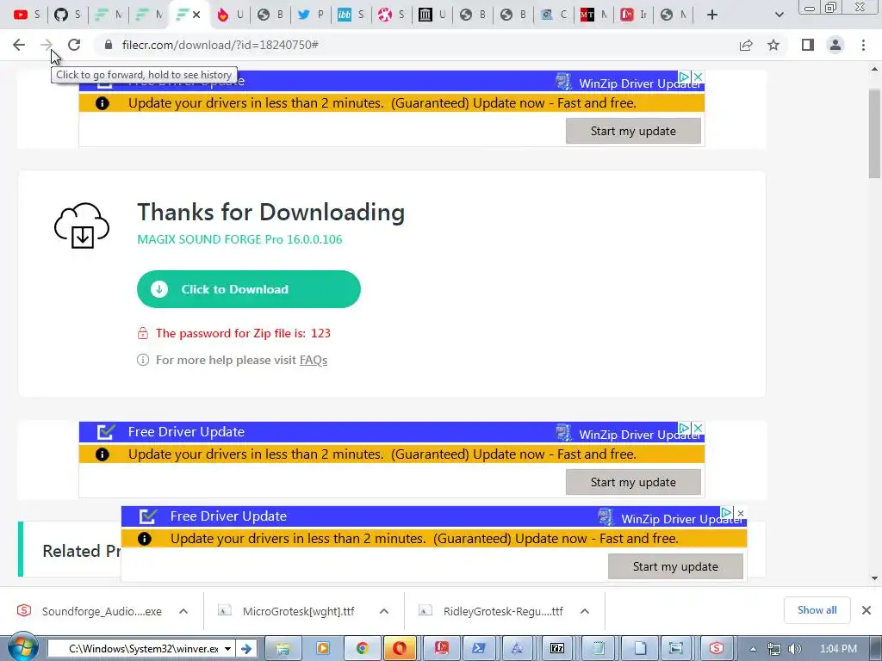Open Opera browser from taskbar
The image size is (882, 661).
click(x=400, y=649)
